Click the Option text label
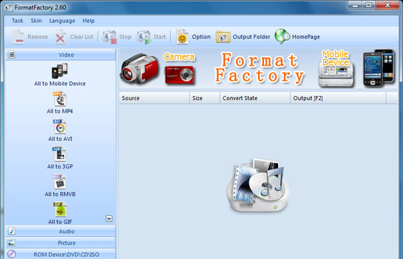This screenshot has height=259, width=403. point(201,37)
